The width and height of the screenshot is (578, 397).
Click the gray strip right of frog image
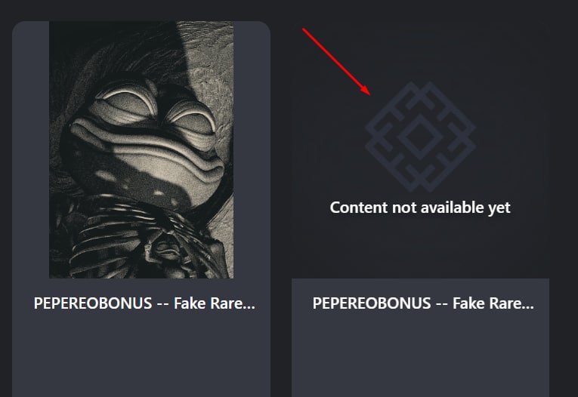click(252, 149)
